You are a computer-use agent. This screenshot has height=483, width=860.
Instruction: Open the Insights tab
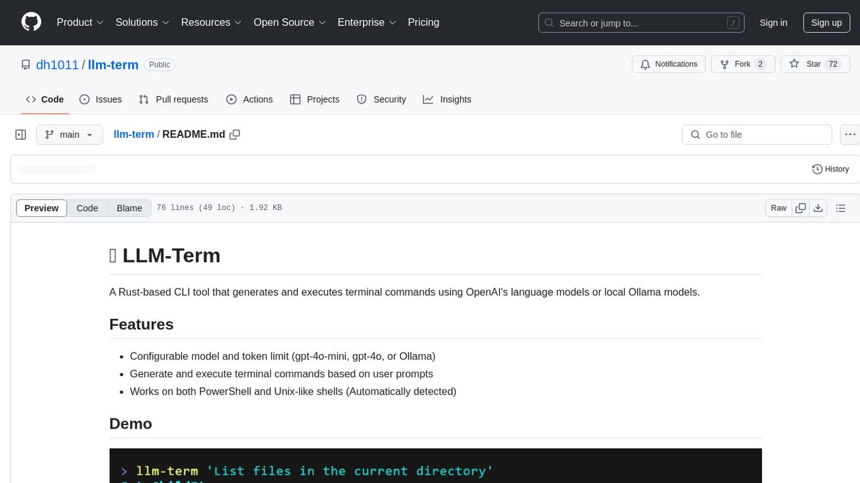point(447,99)
